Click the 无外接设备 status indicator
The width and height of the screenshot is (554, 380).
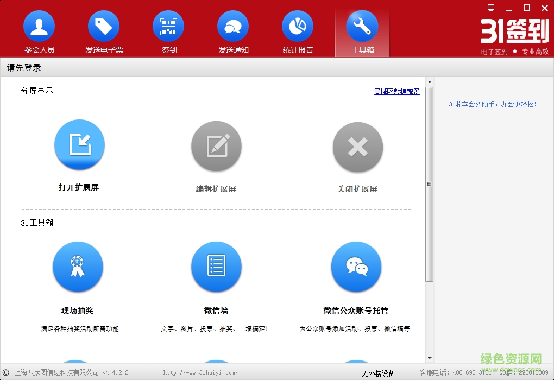tap(378, 373)
